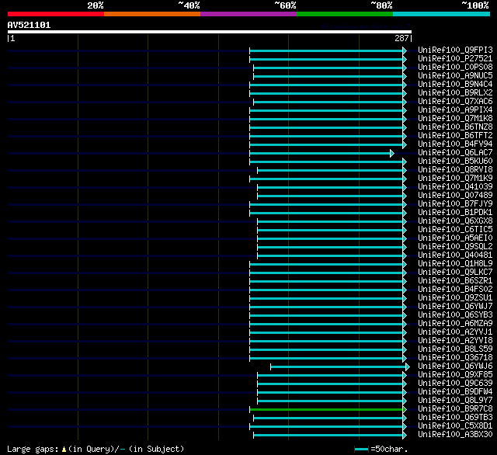Open the UniRef100_Q9SQL2 label
The width and height of the screenshot is (497, 455).
(455, 247)
